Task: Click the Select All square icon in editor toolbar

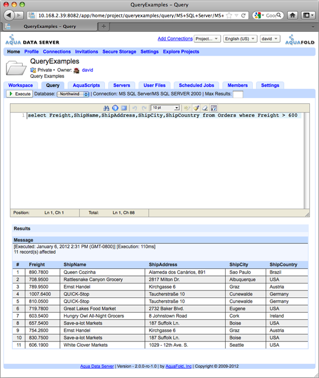Action: [x=124, y=108]
